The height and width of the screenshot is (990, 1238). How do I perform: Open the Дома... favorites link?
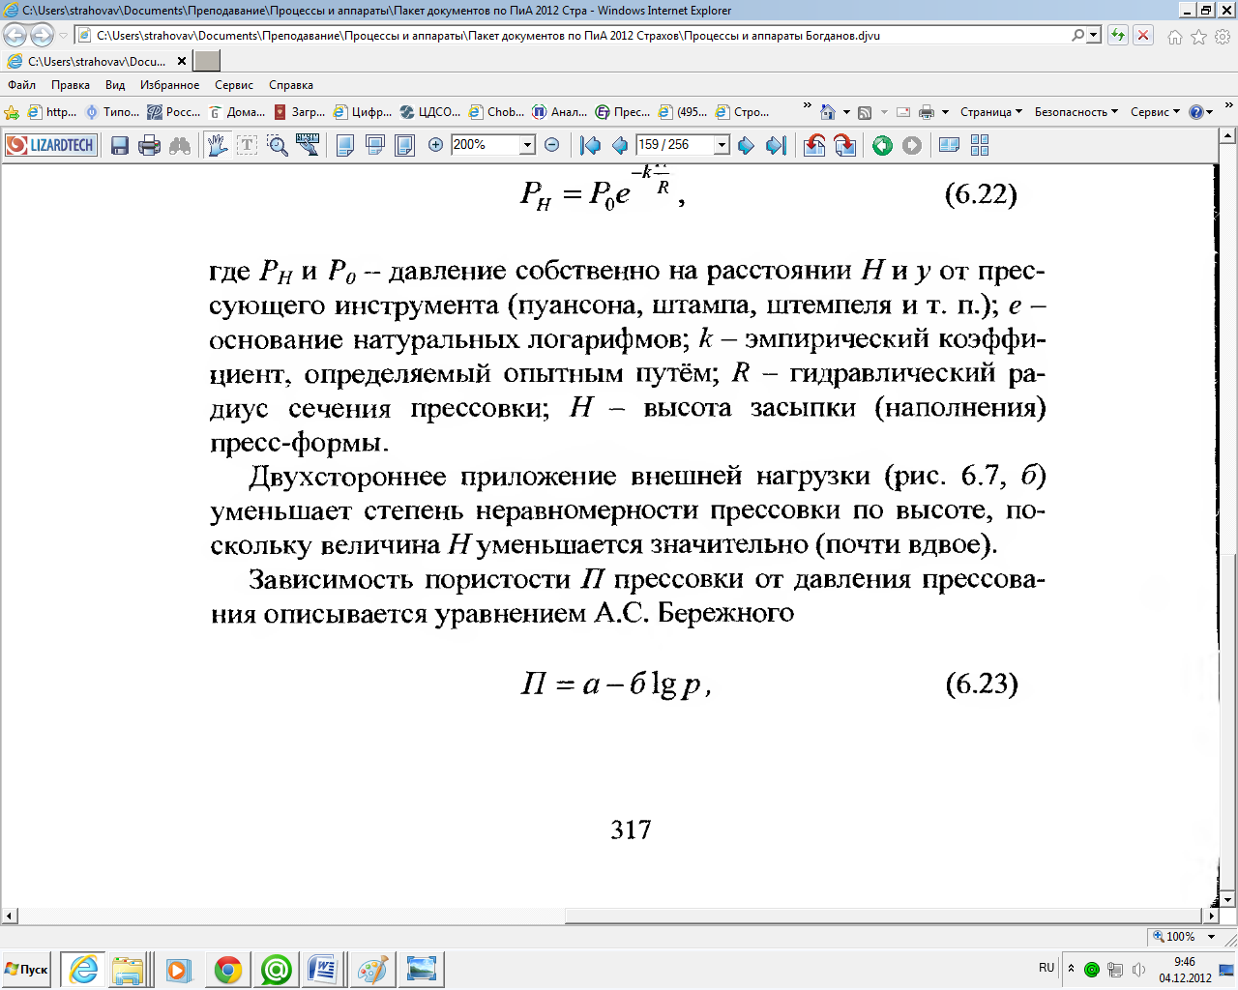pyautogui.click(x=237, y=112)
